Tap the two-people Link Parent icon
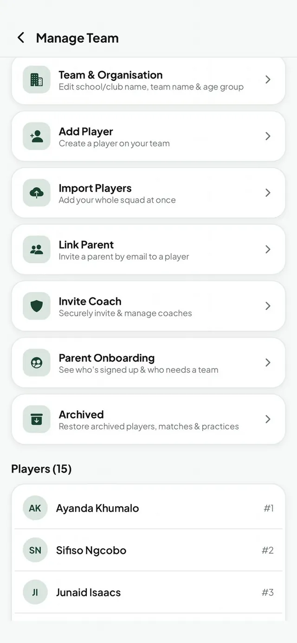Viewport: 297px width, 643px height. (37, 249)
